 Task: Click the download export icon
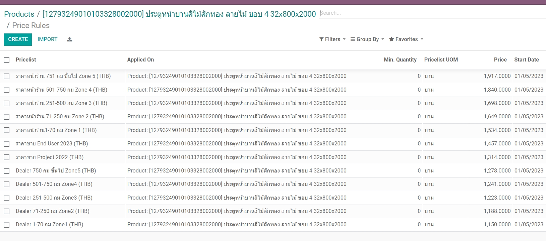tap(70, 39)
